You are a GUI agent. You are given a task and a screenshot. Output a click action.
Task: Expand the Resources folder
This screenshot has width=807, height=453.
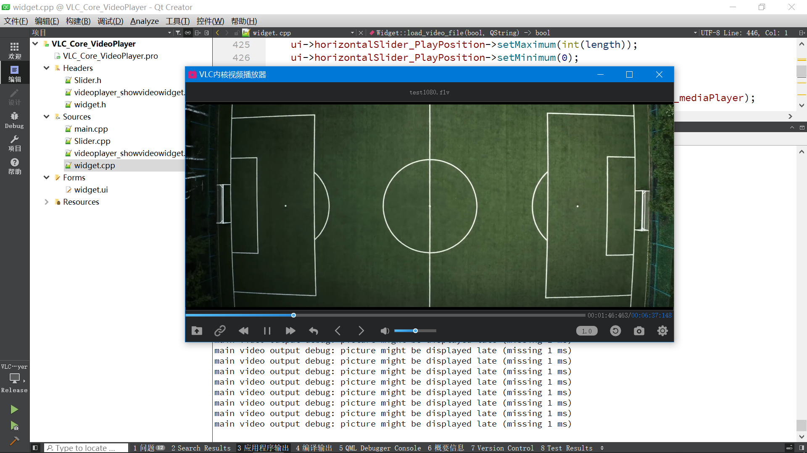tap(47, 202)
